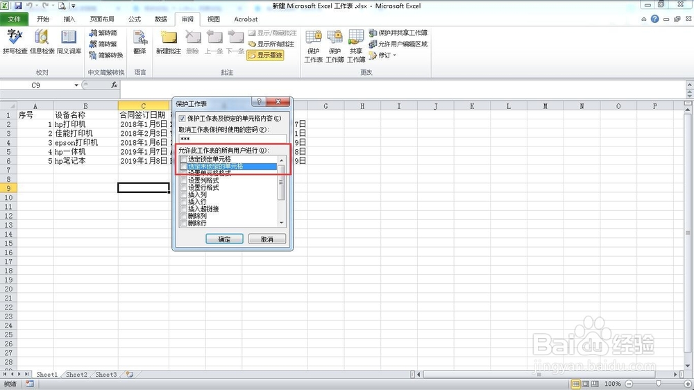Select the Sheet2 tab
This screenshot has height=390, width=694.
tap(76, 375)
